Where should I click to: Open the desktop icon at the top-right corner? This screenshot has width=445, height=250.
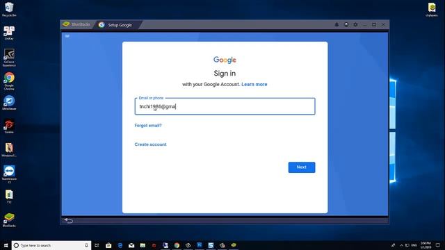coord(432,9)
